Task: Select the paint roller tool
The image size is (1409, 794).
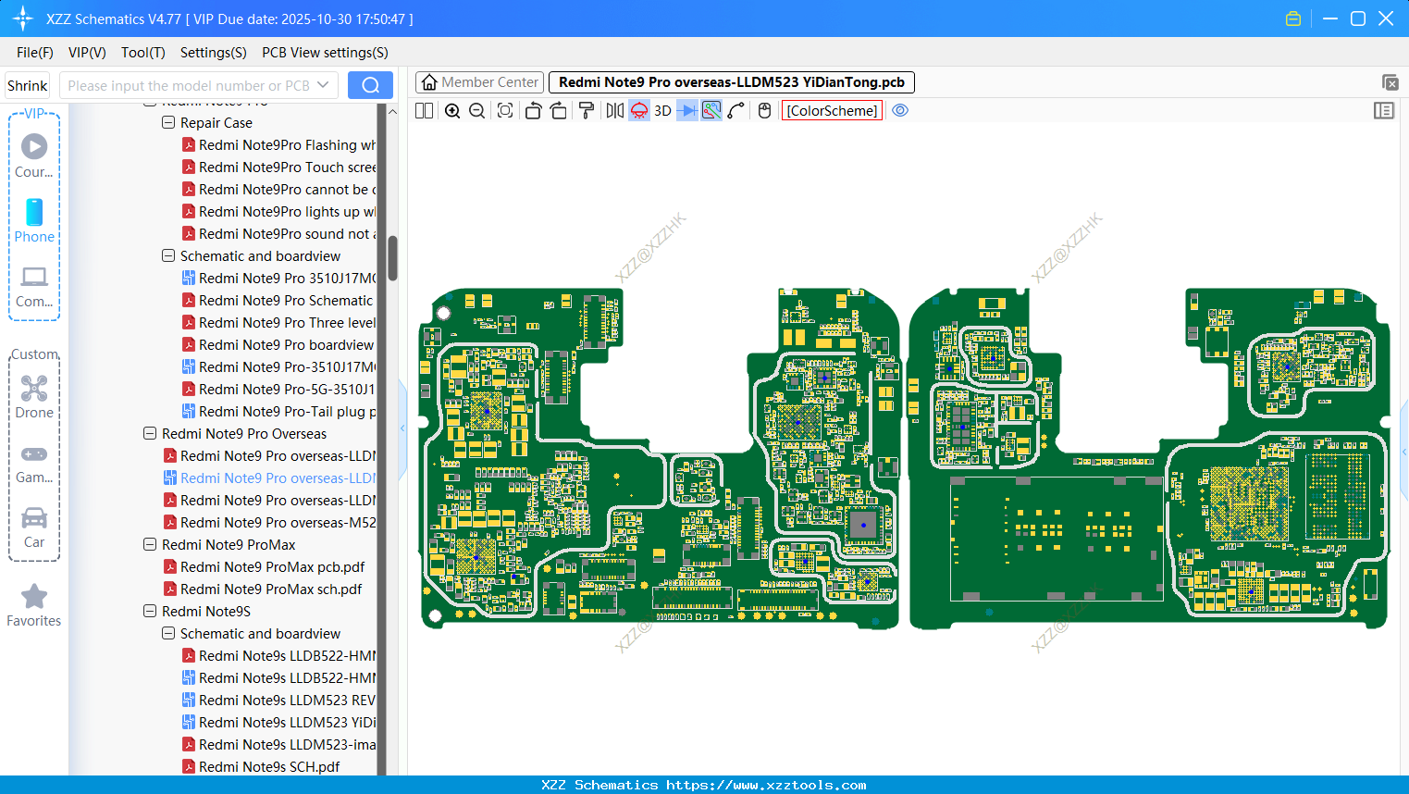Action: click(x=587, y=111)
